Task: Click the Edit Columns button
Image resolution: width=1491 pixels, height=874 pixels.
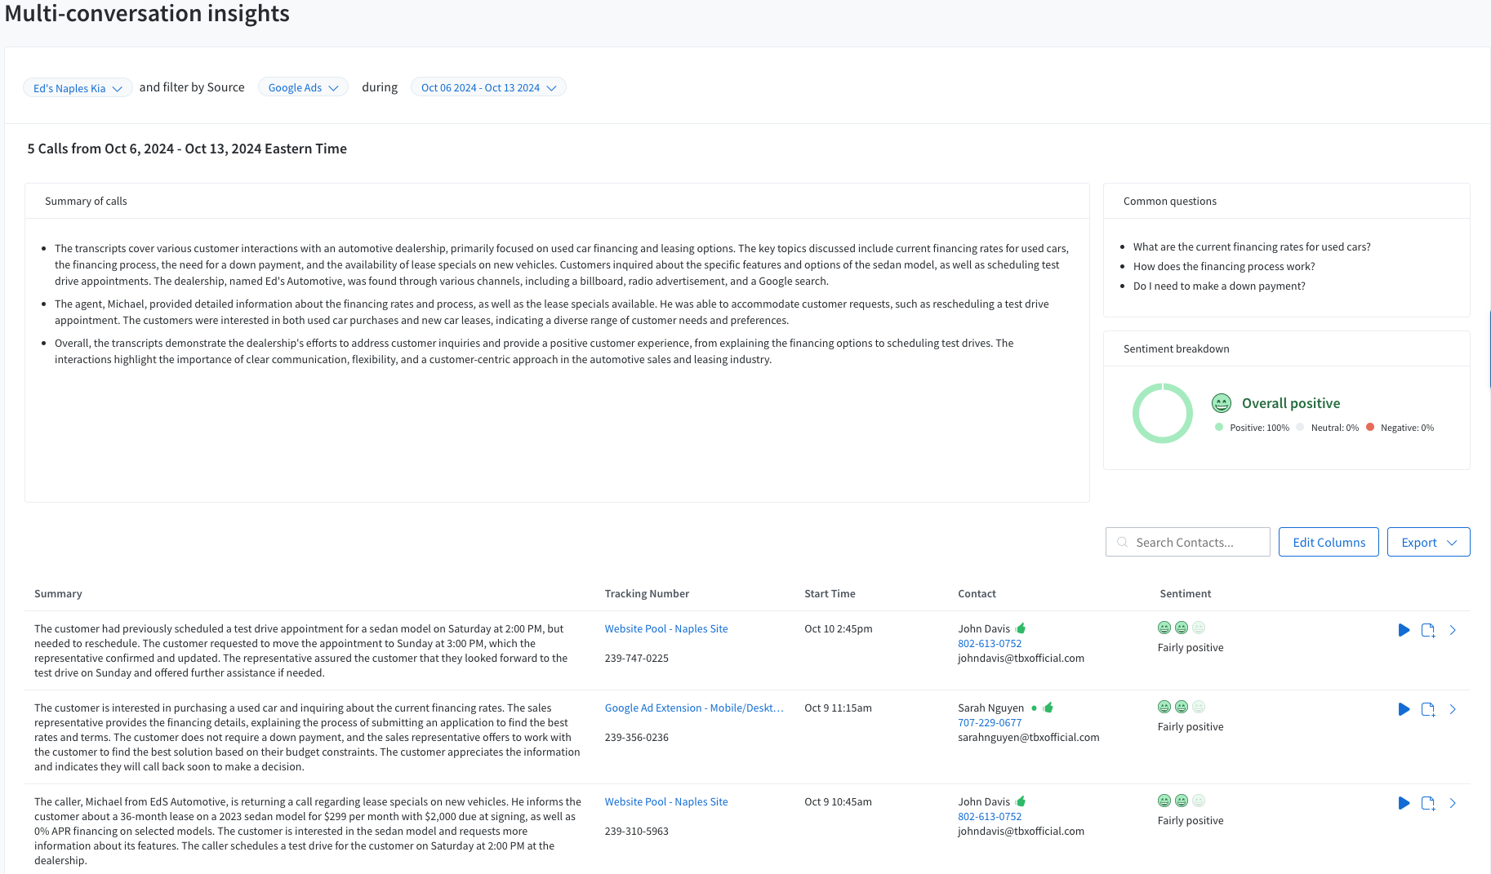Action: [1329, 542]
